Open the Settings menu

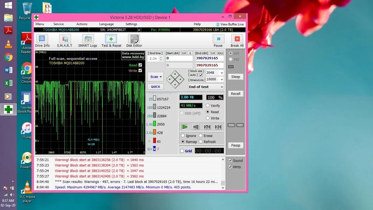131,24
